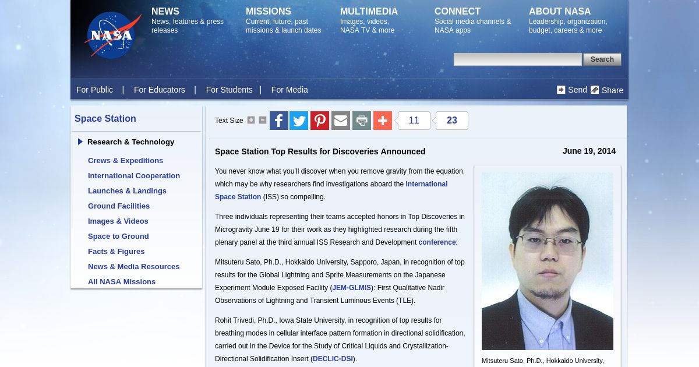Open News & Media Resources link
Viewport: 699px width, 367px height.
[x=134, y=266]
